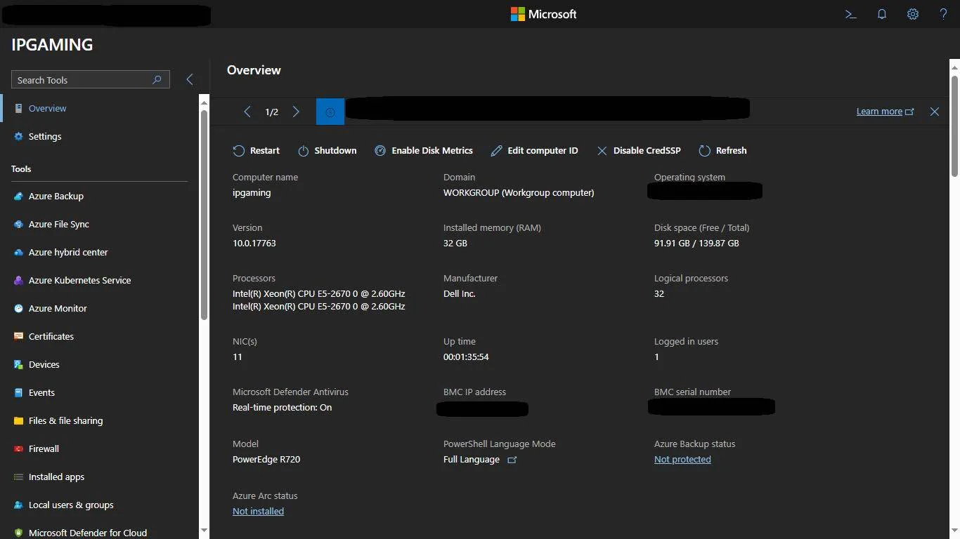Select the computer name value ipgaming

[x=252, y=193]
